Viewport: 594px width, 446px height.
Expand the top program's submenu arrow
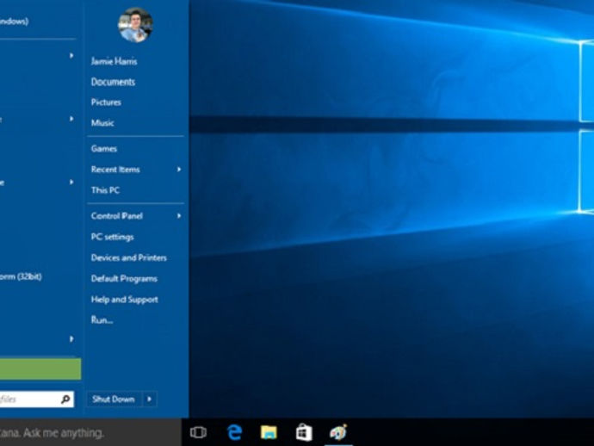71,56
